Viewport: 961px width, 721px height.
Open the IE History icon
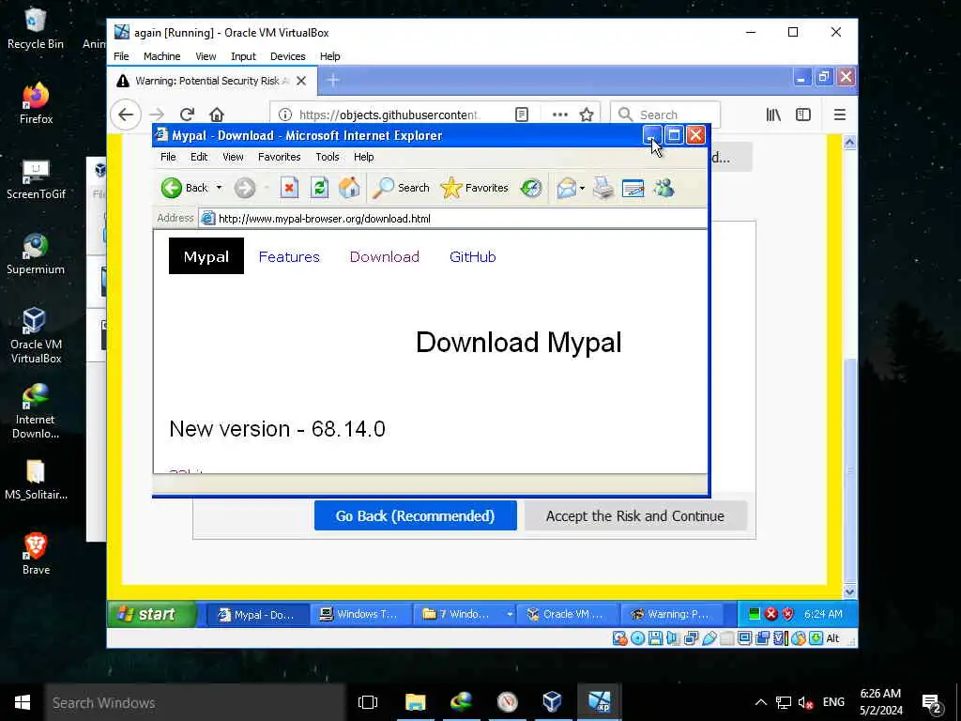click(531, 188)
